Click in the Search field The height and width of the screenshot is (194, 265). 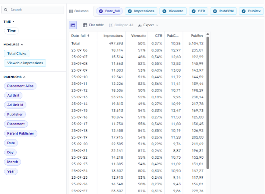coord(35,9)
